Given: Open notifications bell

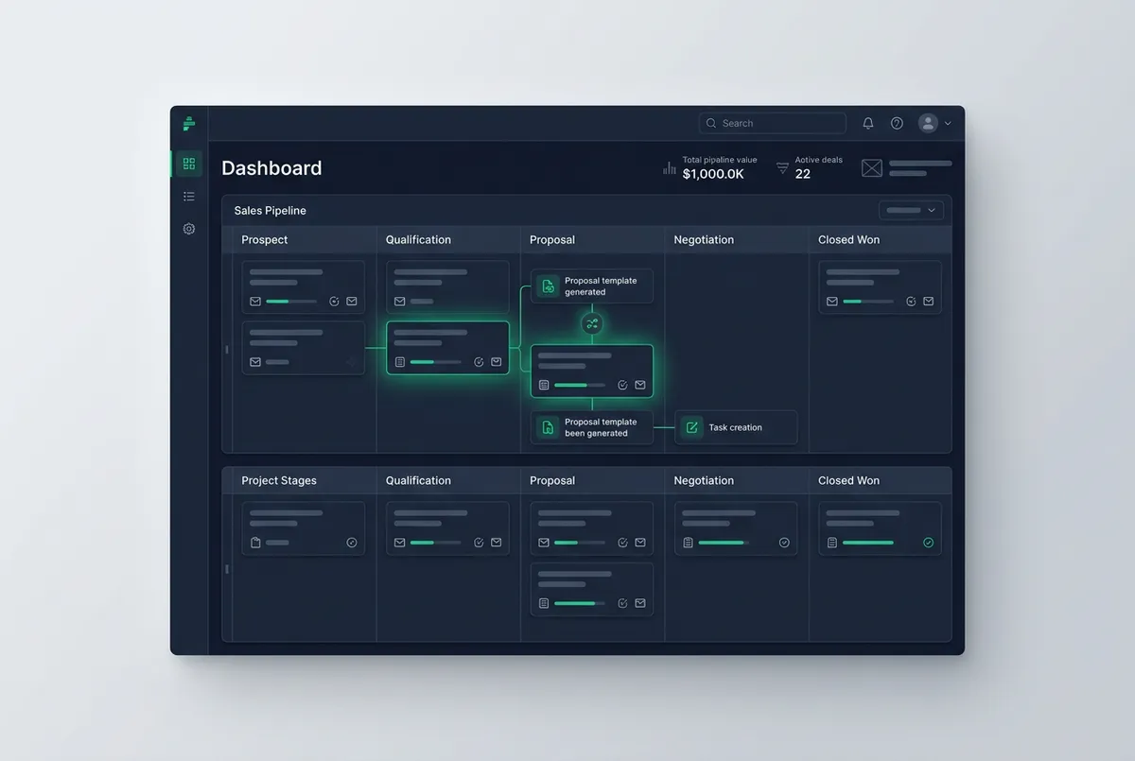Looking at the screenshot, I should (x=868, y=123).
